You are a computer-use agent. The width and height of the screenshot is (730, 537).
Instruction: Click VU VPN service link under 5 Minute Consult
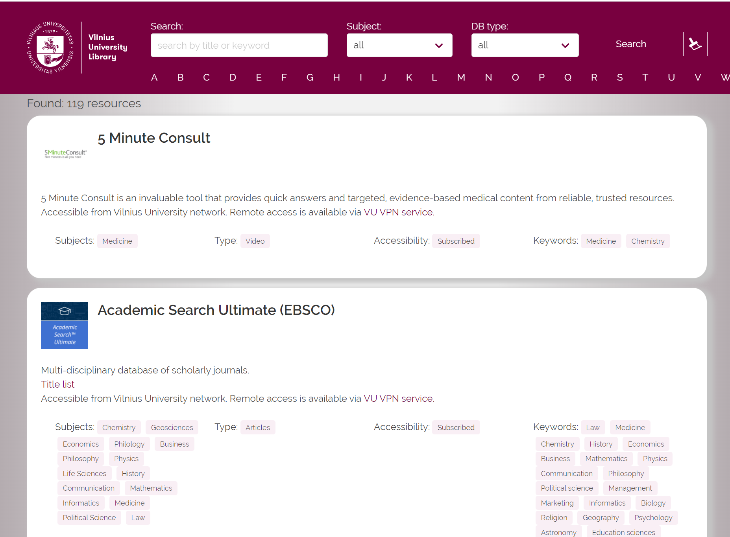(x=398, y=212)
